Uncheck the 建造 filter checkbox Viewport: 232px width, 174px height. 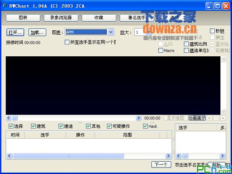[x=61, y=126]
